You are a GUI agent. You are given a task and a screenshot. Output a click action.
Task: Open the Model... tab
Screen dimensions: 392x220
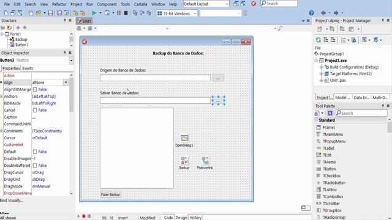point(342,98)
